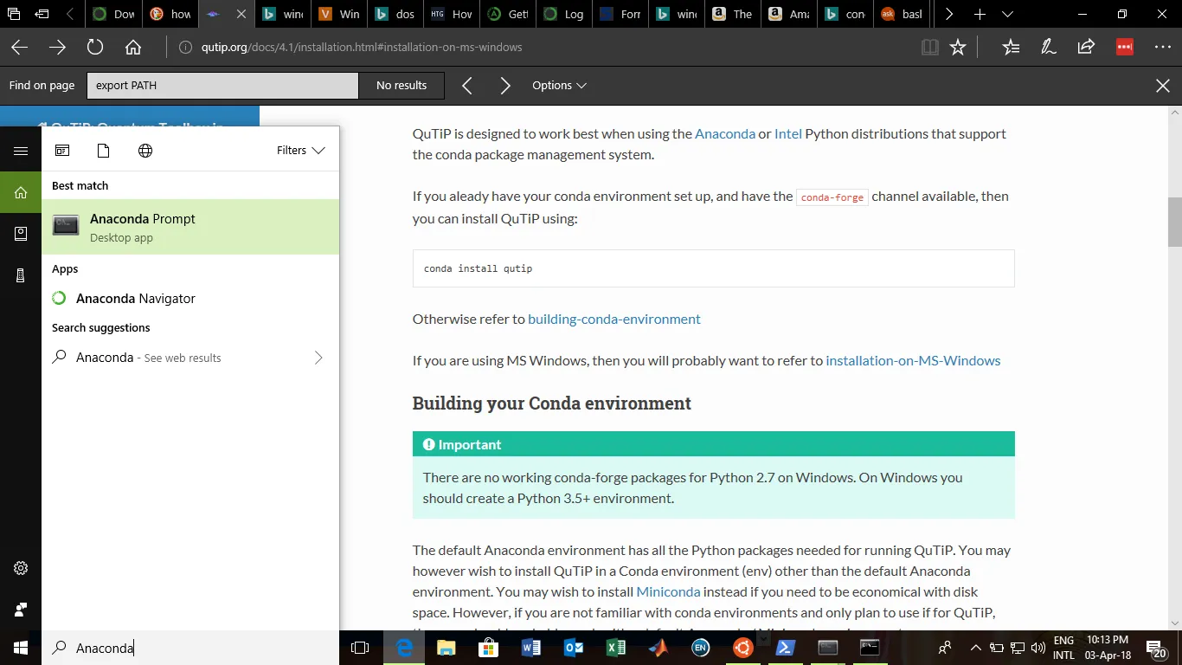This screenshot has height=665, width=1182.
Task: Launch Anaconda Prompt from Best match
Action: click(190, 227)
